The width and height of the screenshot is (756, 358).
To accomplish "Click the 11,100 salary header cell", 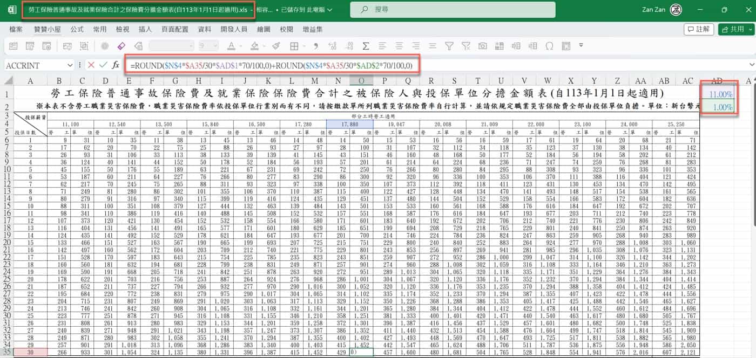I will (x=71, y=124).
